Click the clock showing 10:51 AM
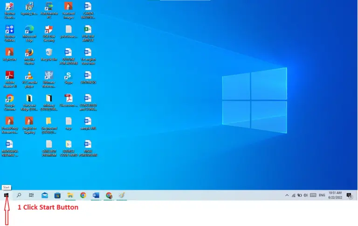 point(335,195)
